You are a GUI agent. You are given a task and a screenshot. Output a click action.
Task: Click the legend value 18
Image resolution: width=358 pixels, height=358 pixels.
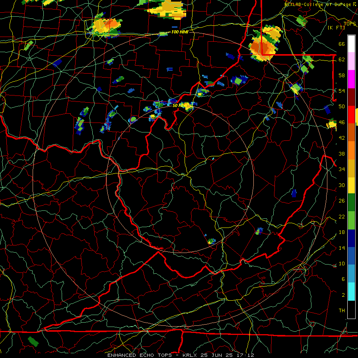(342, 232)
